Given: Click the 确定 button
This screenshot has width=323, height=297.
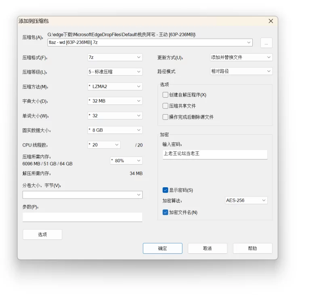Looking at the screenshot, I should (162, 248).
